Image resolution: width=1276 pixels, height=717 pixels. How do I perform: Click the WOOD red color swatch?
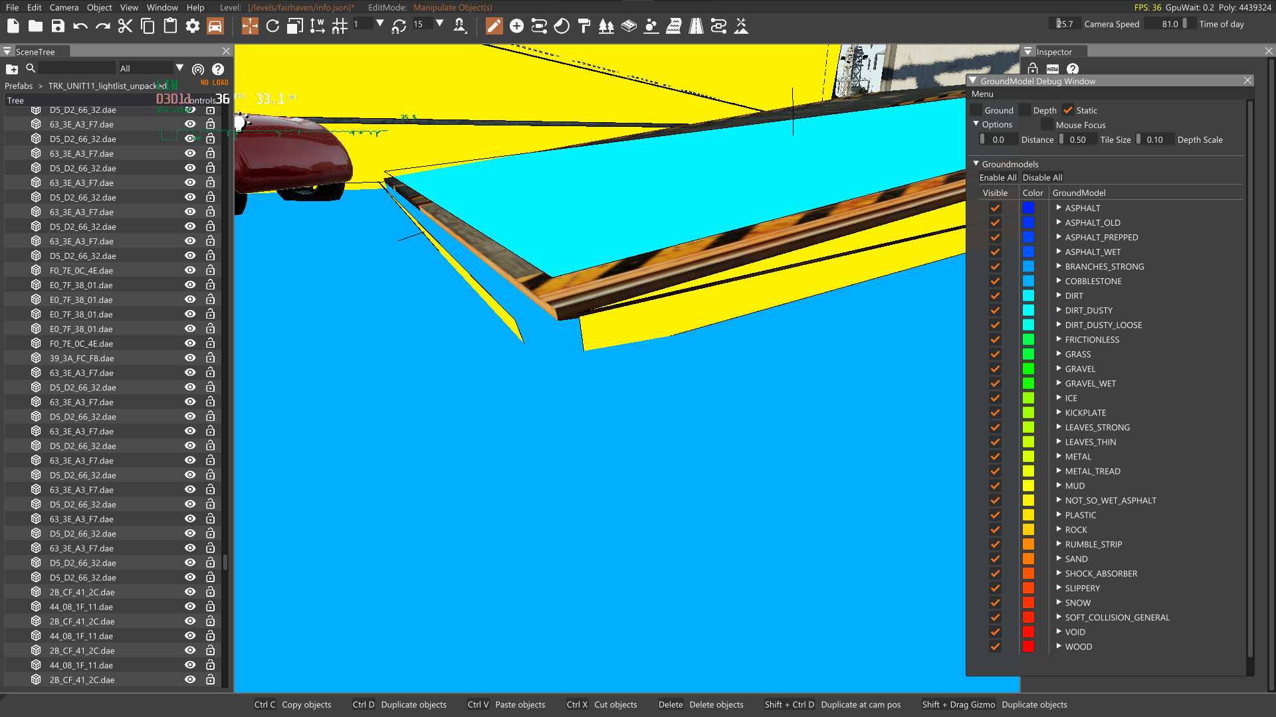coord(1028,647)
